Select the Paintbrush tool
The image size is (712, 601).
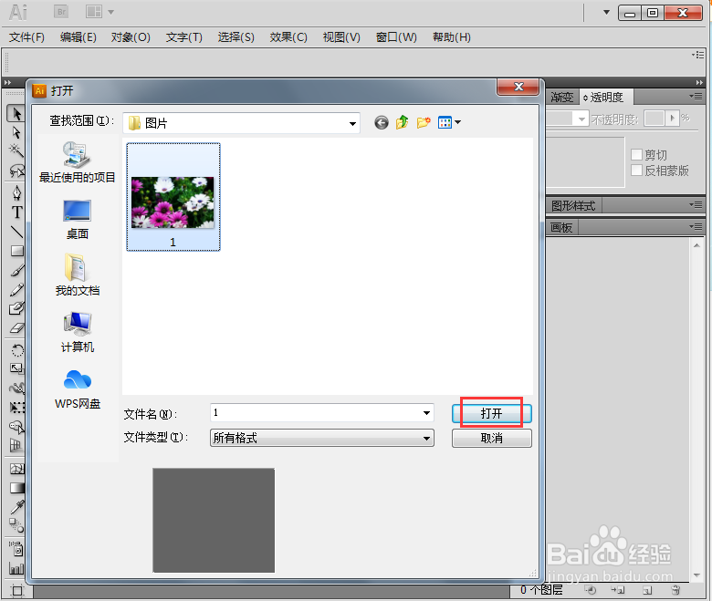point(16,270)
